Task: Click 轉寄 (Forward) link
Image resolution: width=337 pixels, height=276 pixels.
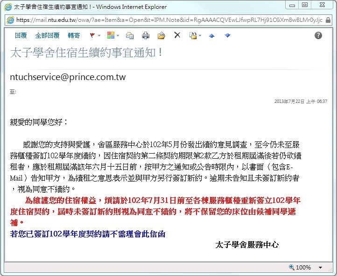Action: (74, 35)
